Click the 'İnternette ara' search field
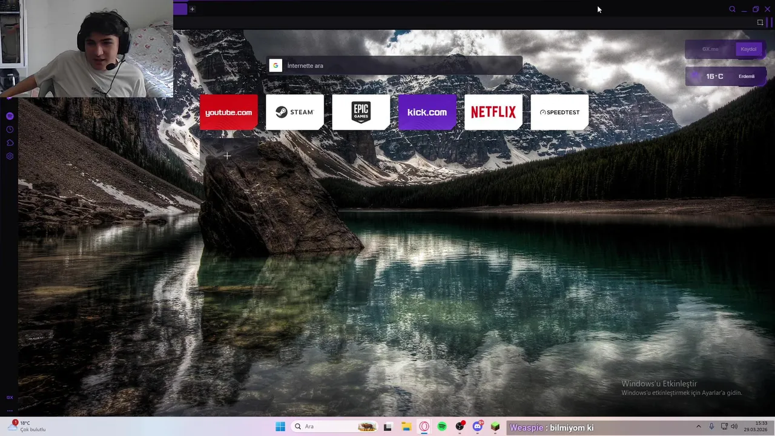 [394, 65]
